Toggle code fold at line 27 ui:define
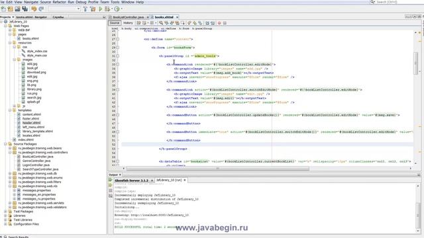Image resolution: width=424 pixels, height=238 pixels. (x=118, y=39)
